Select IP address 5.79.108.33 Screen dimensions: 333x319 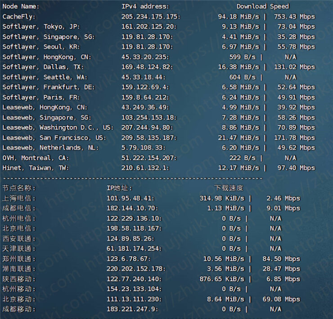click(x=144, y=148)
